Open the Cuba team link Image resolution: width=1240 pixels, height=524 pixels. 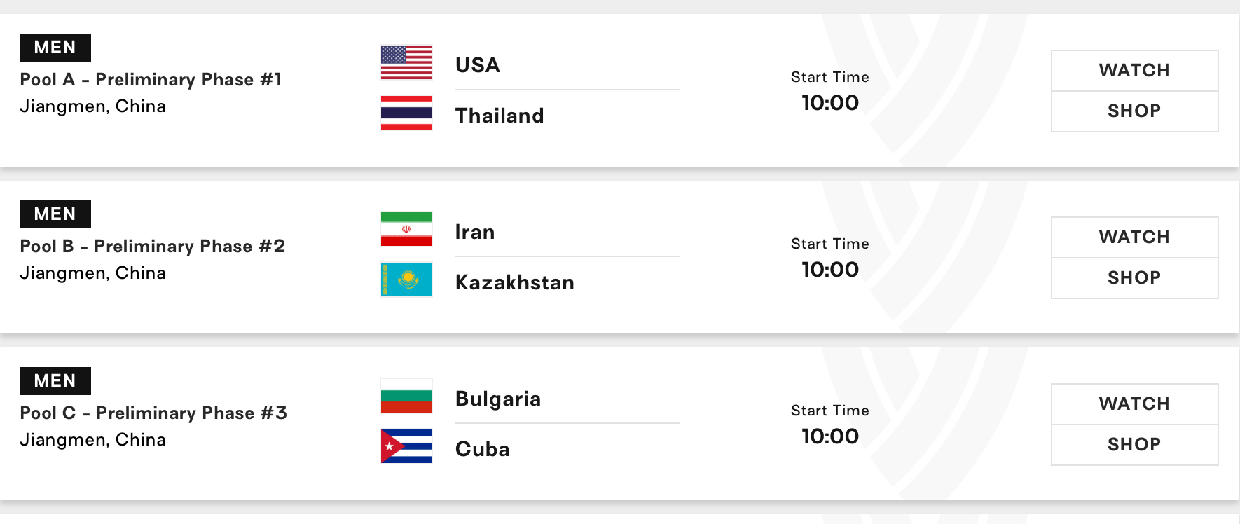[x=483, y=449]
